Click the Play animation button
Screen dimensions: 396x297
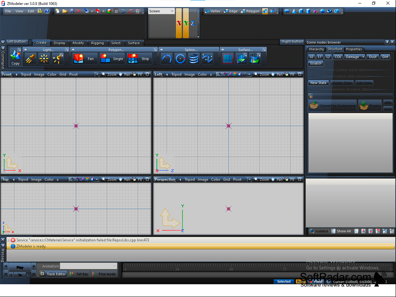coord(20,267)
